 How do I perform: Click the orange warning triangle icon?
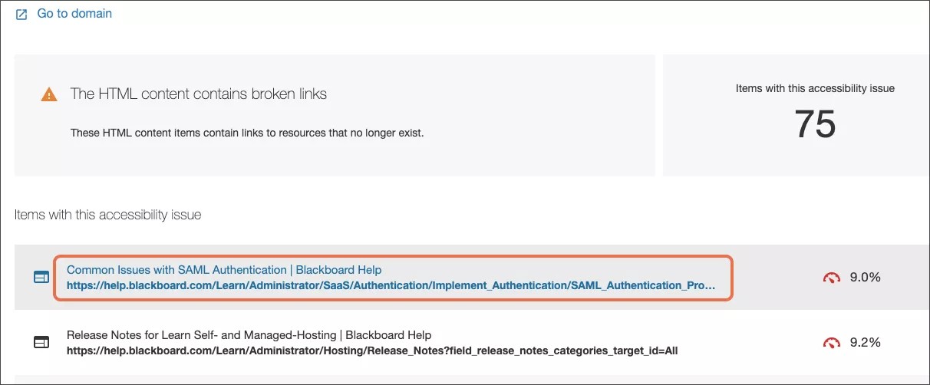click(49, 94)
